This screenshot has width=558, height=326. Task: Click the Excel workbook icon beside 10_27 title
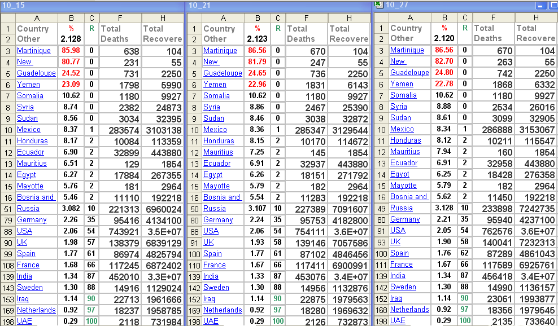pos(379,5)
